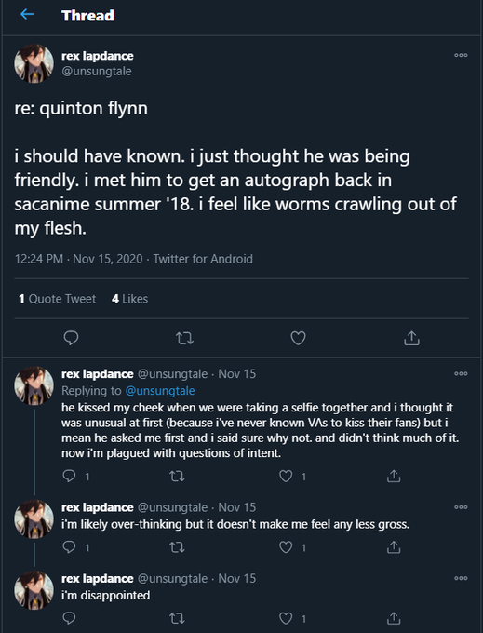View the 4 Likes list
Screen dimensions: 483x633
[130, 299]
